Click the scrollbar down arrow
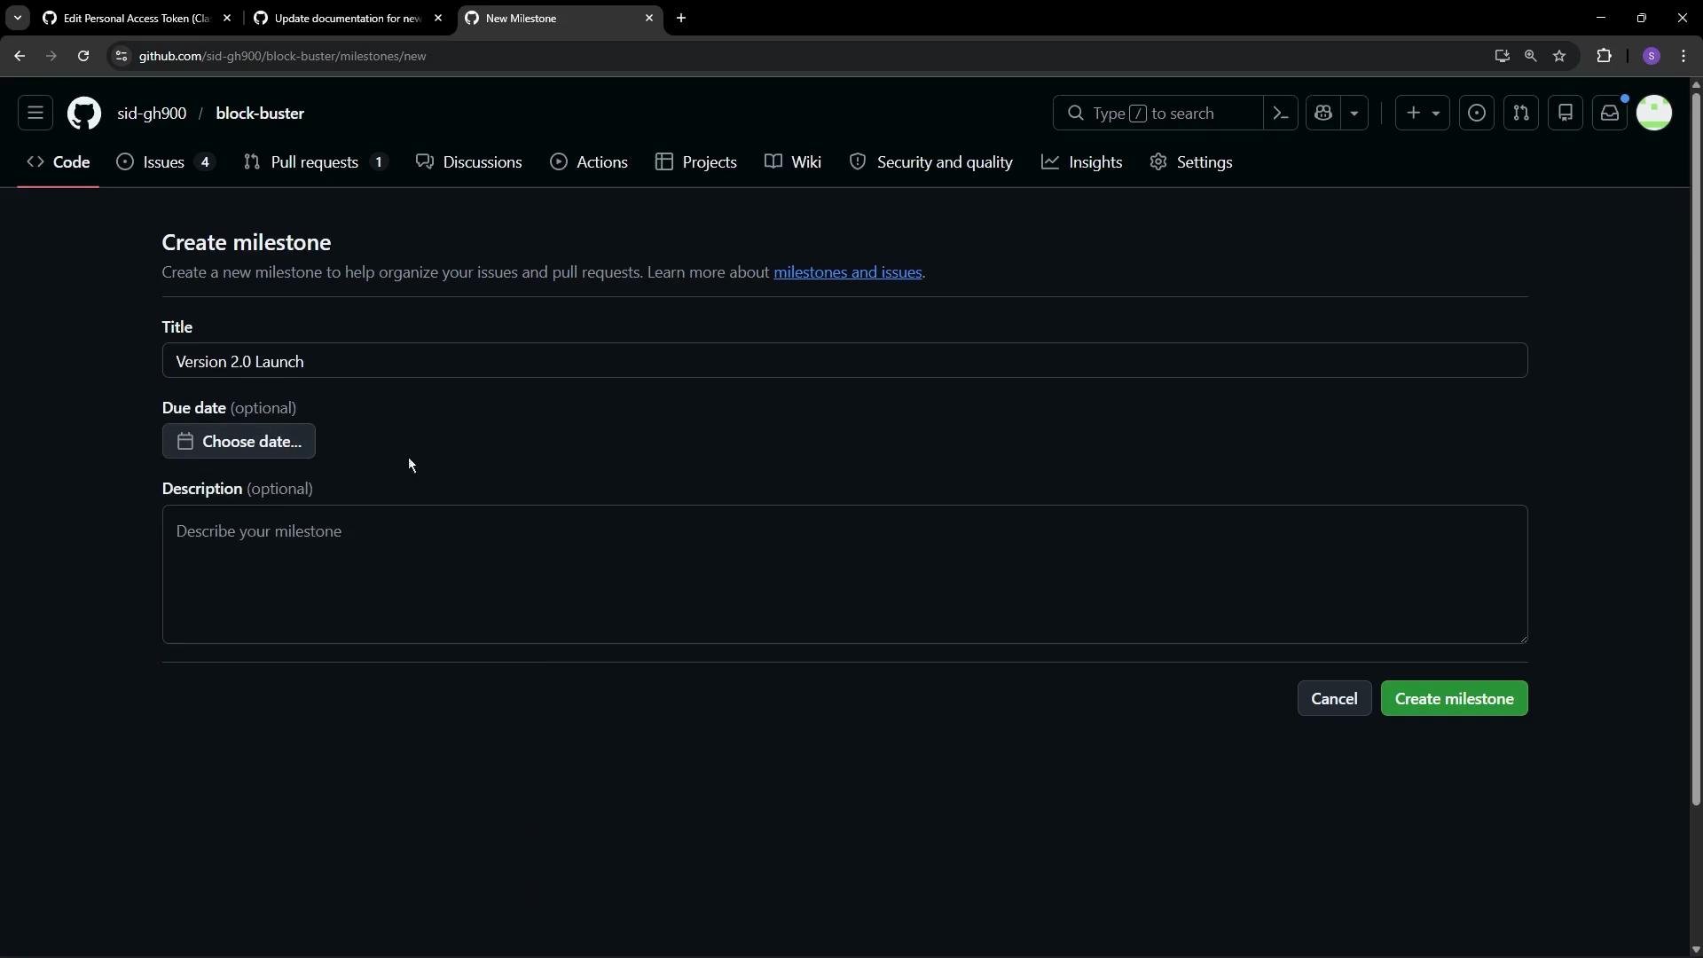 [x=1695, y=950]
